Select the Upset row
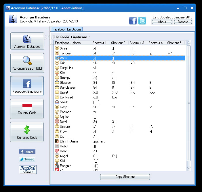202x192 pixels. [120, 92]
